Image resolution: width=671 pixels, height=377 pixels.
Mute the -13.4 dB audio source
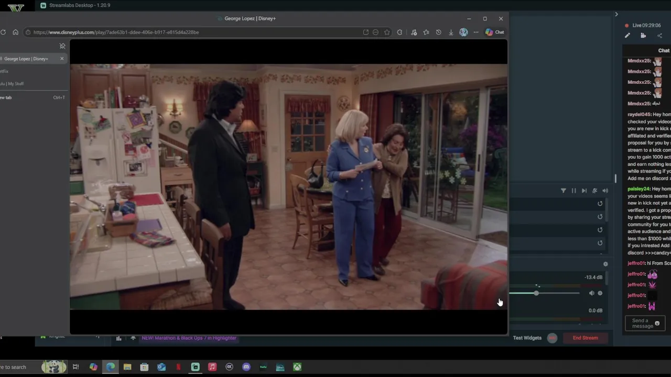(591, 293)
